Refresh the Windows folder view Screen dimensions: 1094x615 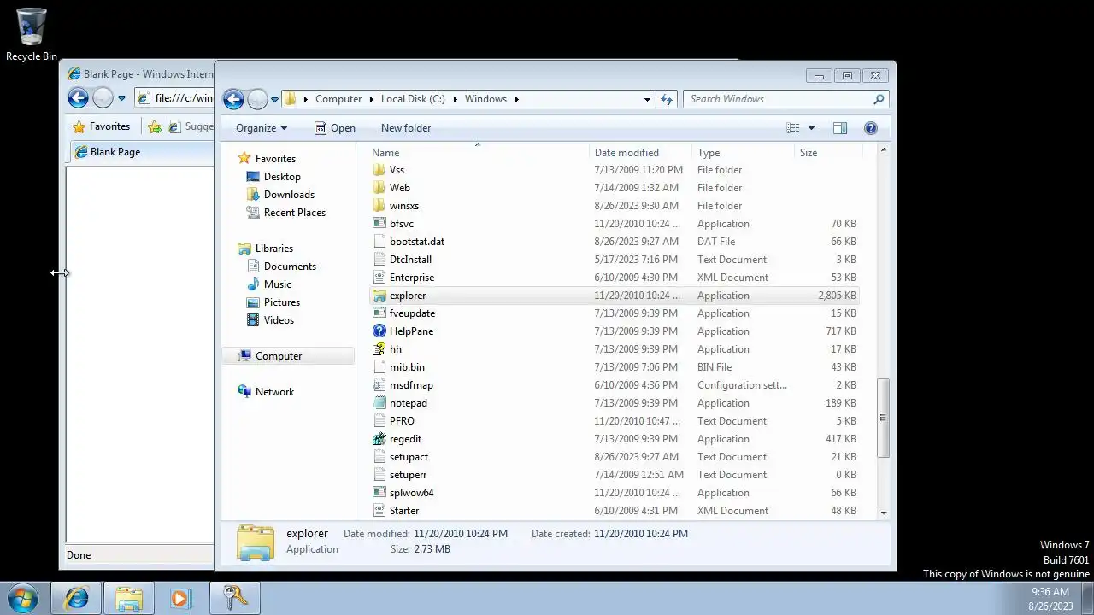point(667,99)
